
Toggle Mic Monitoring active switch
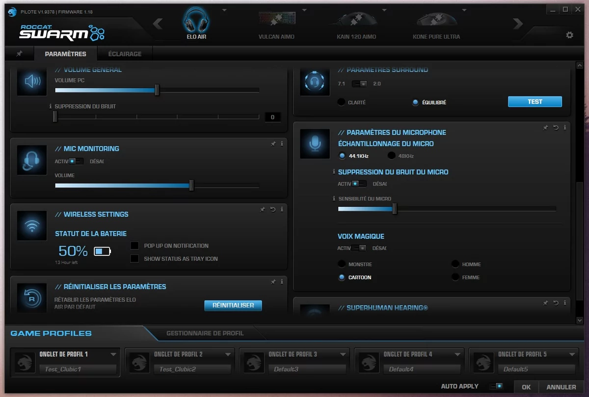click(x=76, y=161)
